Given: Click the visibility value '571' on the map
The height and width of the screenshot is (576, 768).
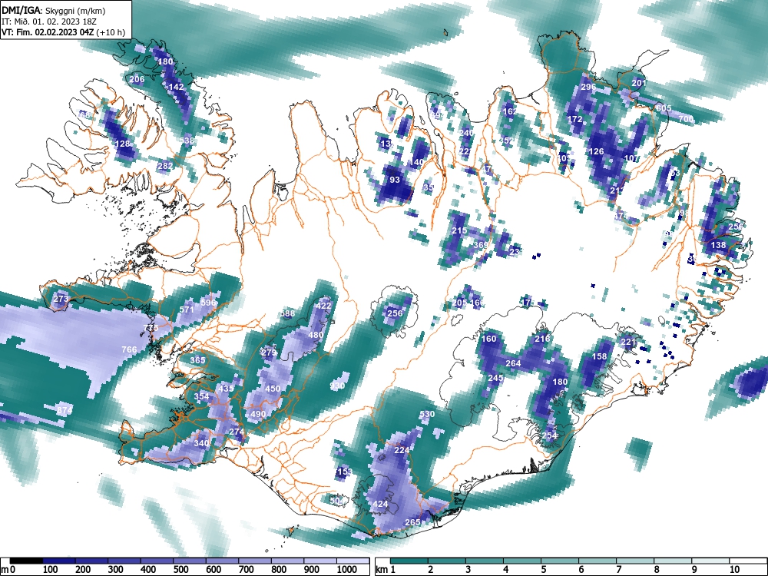Looking at the screenshot, I should [x=187, y=310].
